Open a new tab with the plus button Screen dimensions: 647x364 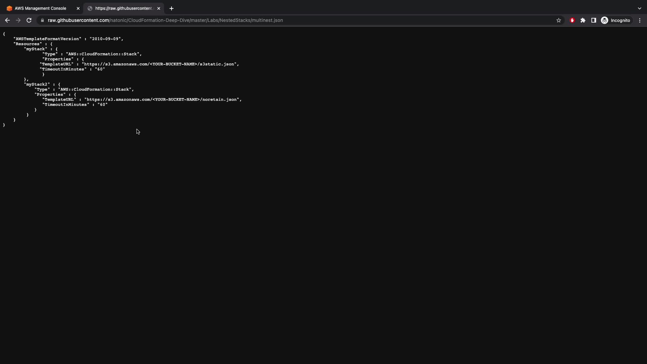point(172,8)
